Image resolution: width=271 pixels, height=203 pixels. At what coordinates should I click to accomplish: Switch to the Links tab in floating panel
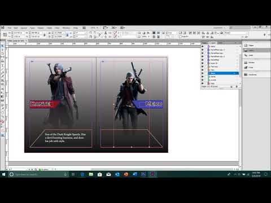point(220,43)
